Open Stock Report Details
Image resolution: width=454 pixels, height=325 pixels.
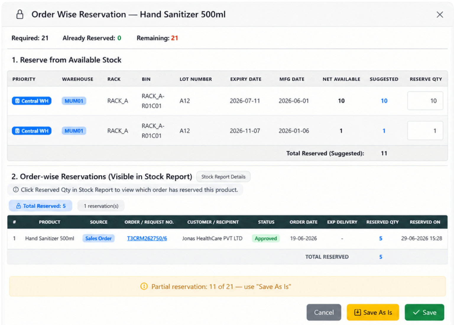(x=223, y=177)
